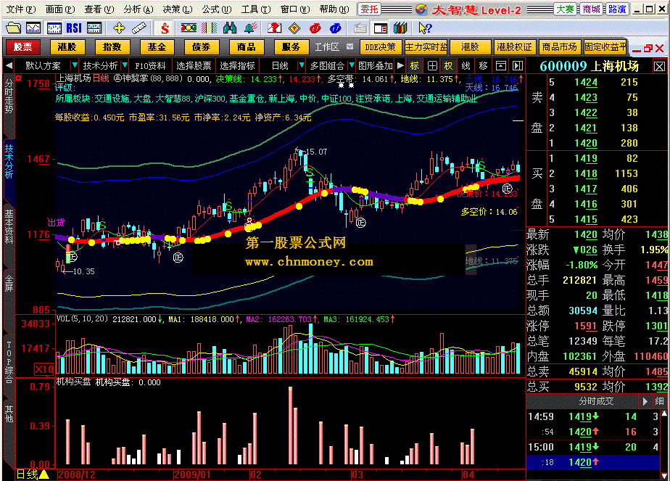Open the window layout panel icon

pyautogui.click(x=380, y=28)
